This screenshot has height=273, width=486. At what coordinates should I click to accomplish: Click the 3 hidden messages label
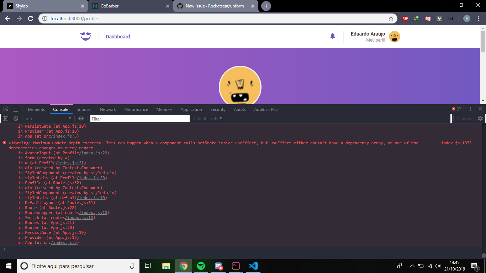point(465,119)
